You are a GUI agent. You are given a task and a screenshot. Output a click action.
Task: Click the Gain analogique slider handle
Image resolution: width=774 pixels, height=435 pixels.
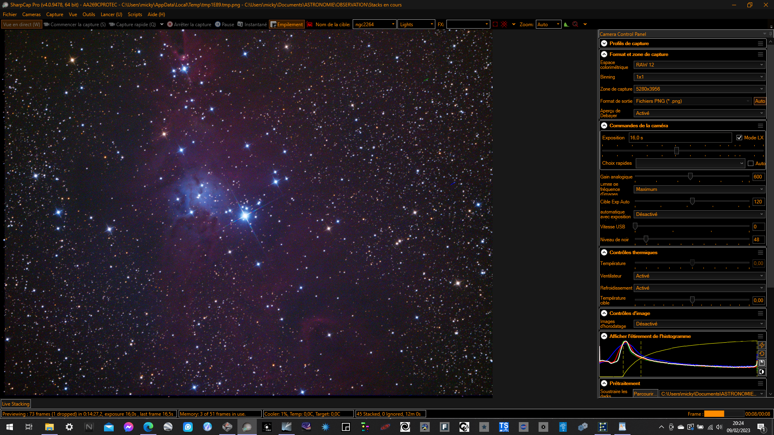point(690,176)
